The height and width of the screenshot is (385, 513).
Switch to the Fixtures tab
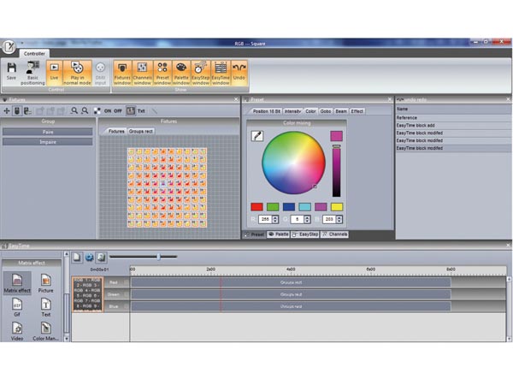[x=116, y=131]
